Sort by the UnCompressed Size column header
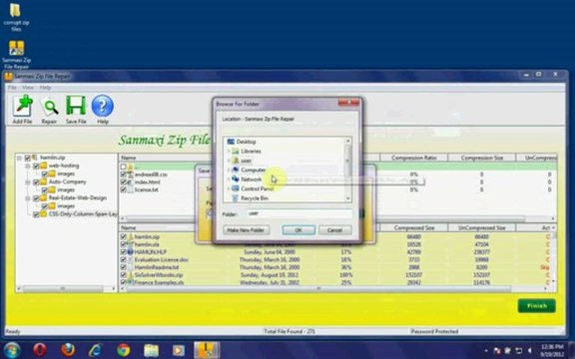 [x=481, y=227]
